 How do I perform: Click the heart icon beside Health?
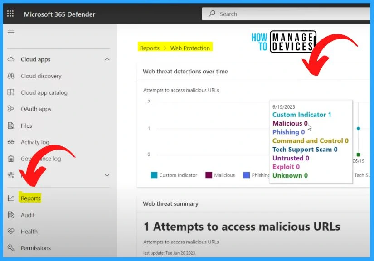point(11,231)
